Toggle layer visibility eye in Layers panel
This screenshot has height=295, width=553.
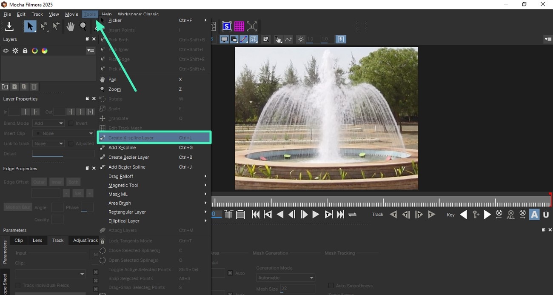pyautogui.click(x=6, y=50)
